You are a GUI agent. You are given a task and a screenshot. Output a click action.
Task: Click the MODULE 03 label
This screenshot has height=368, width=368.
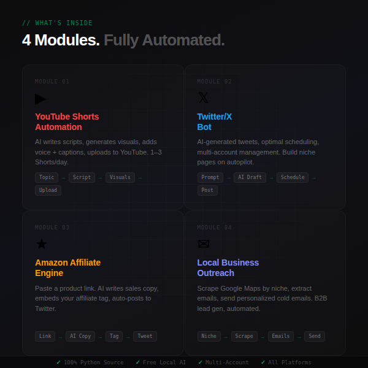click(x=52, y=228)
